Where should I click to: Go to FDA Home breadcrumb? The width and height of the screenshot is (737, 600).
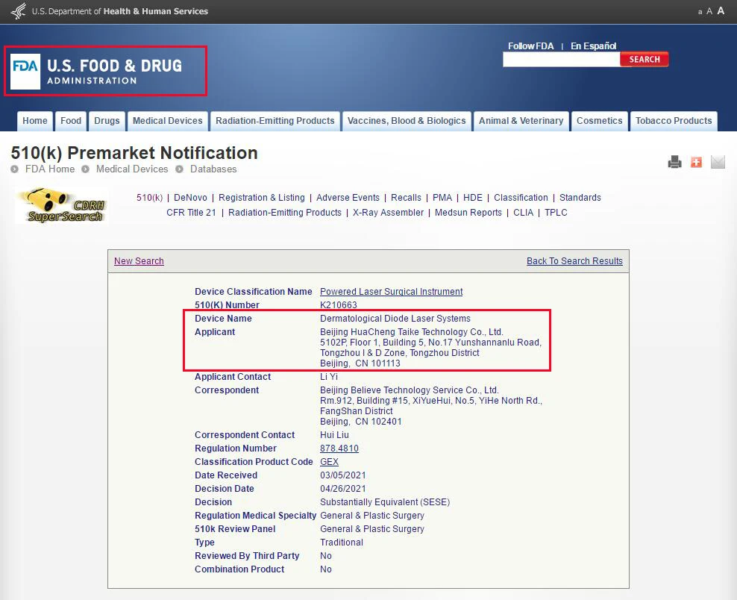coord(50,169)
